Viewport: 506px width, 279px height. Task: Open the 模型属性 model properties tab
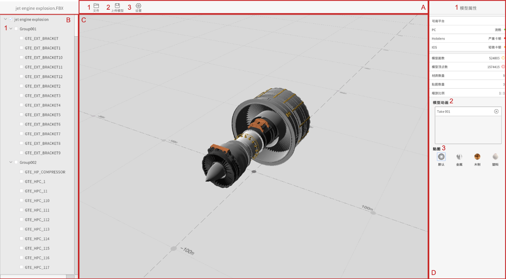(x=468, y=8)
